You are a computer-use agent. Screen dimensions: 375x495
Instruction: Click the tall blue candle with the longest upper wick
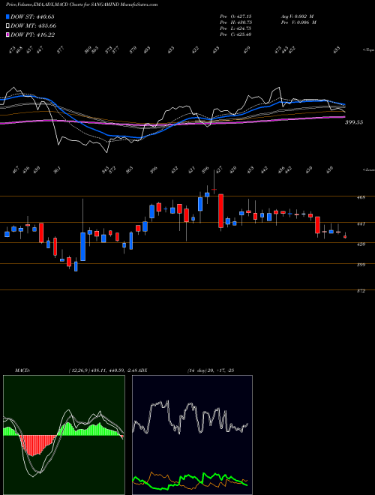click(x=83, y=247)
